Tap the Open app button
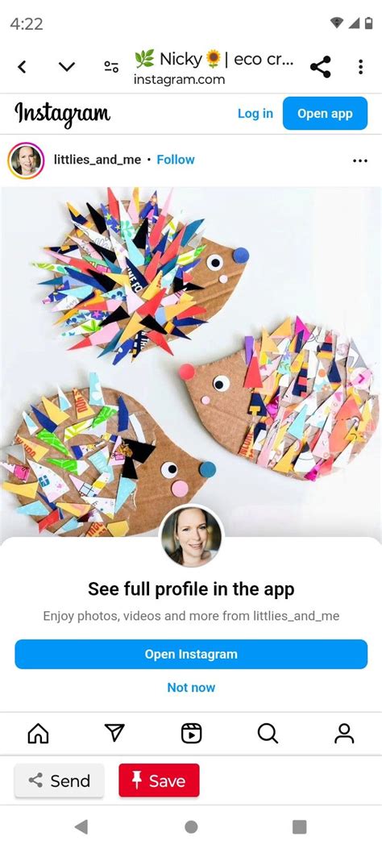 (x=326, y=114)
